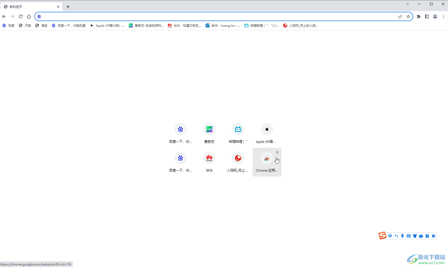Toggle Sogou punctuation mode

396,236
